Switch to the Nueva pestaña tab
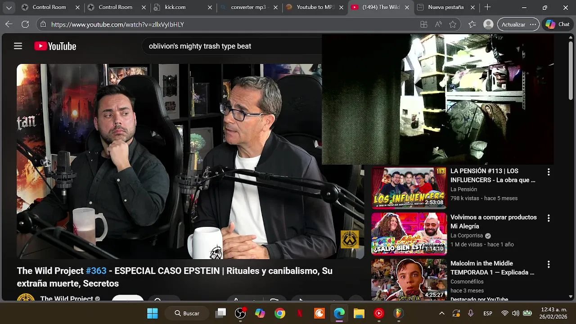This screenshot has width=576, height=324. tap(446, 7)
